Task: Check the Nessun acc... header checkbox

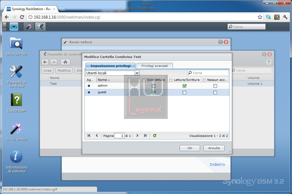Action: (204, 80)
